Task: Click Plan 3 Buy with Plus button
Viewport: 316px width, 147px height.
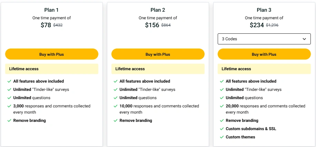Action: click(264, 54)
